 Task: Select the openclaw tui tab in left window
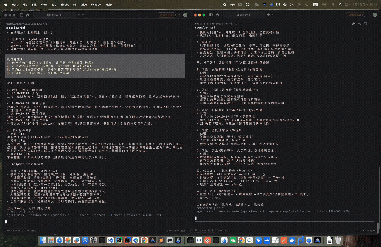coord(54,15)
